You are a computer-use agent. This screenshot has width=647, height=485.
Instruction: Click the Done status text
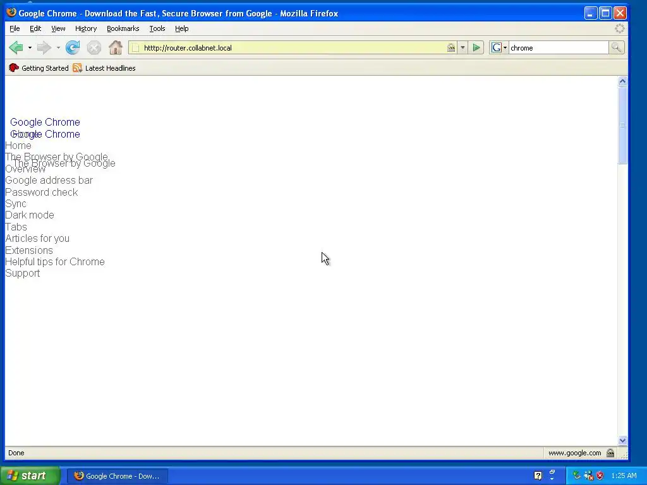[x=16, y=453]
